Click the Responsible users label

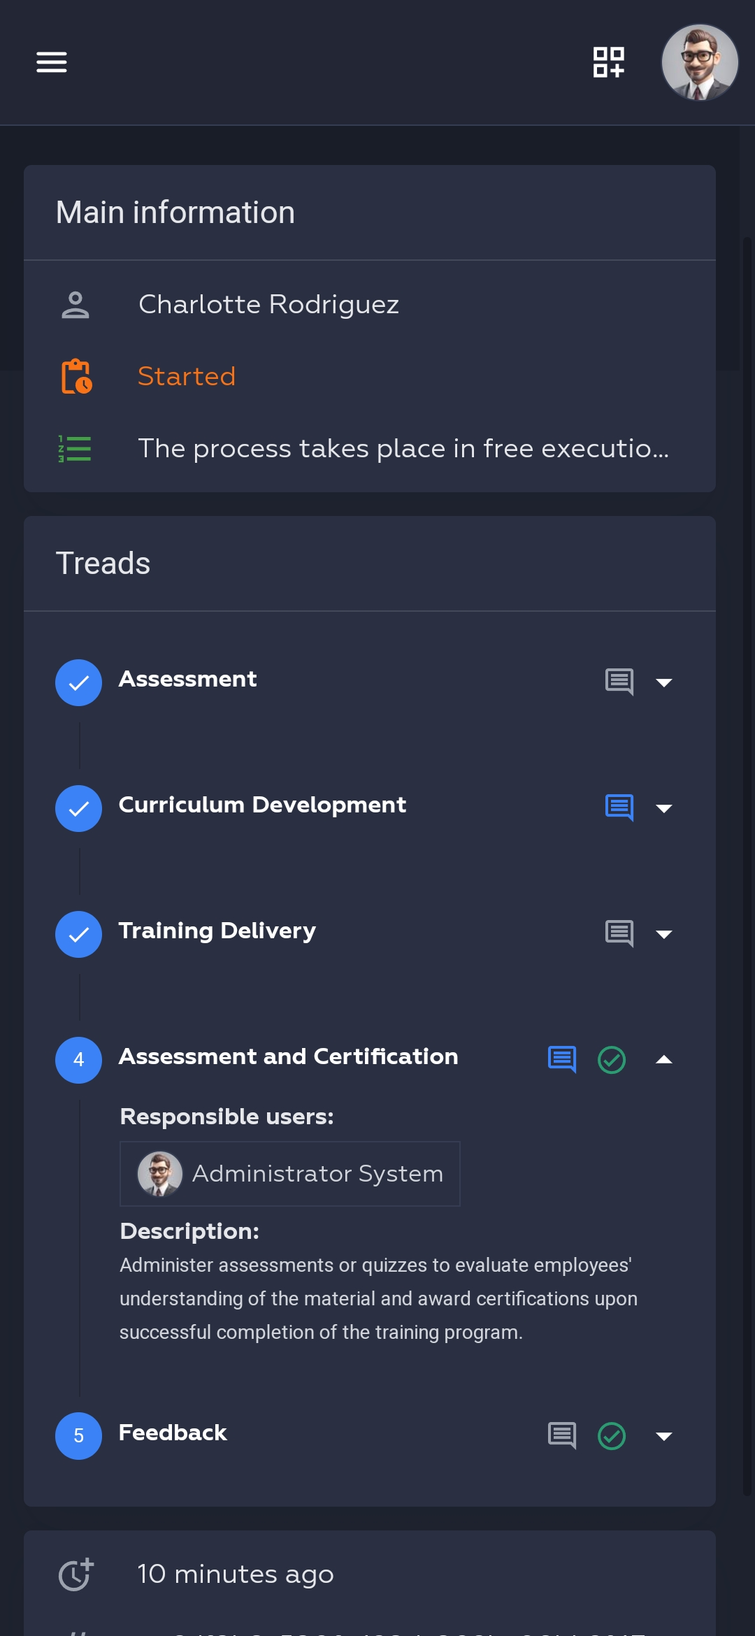click(226, 1117)
